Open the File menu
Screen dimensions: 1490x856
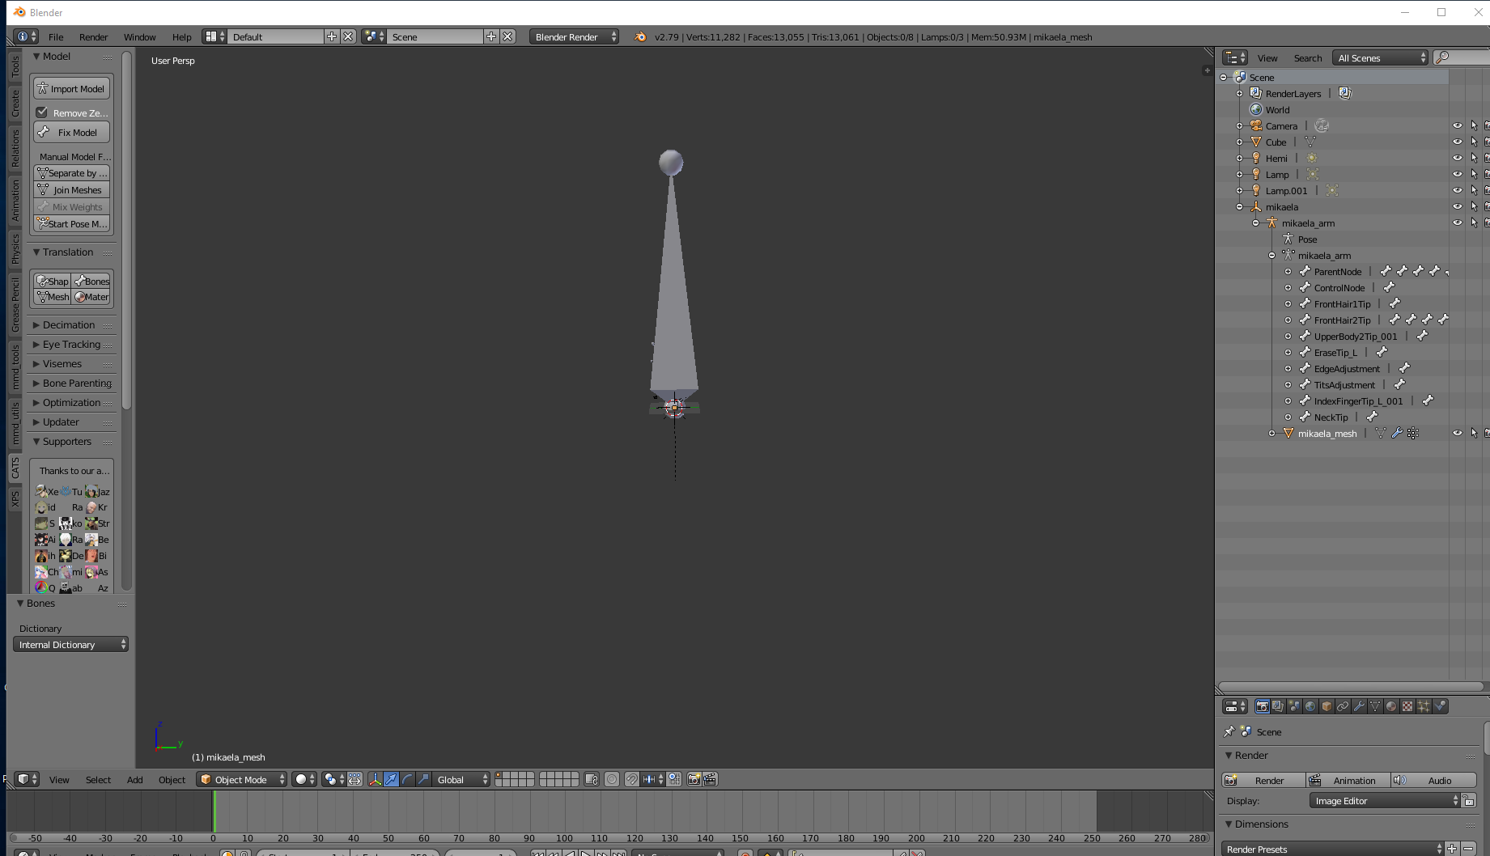pos(55,36)
